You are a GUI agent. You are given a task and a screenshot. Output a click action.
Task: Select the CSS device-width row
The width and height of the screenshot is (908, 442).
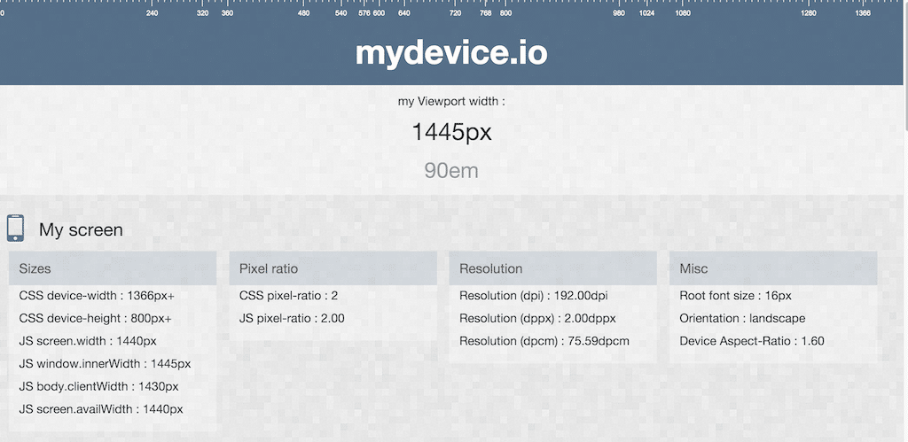click(x=97, y=296)
